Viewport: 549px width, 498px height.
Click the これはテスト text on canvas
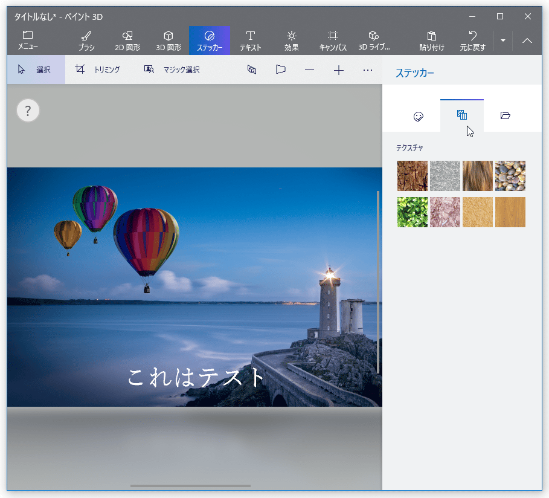coord(196,378)
